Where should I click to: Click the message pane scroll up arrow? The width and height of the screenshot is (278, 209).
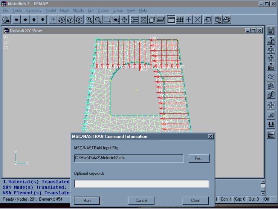coord(263,182)
